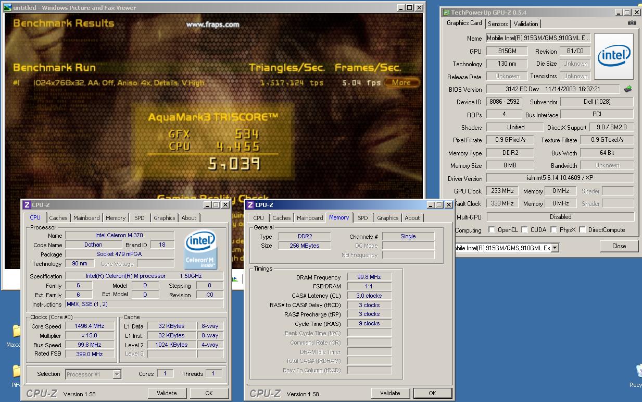Click the www.fraps.com text in the viewer
Image resolution: width=642 pixels, height=402 pixels.
212,25
